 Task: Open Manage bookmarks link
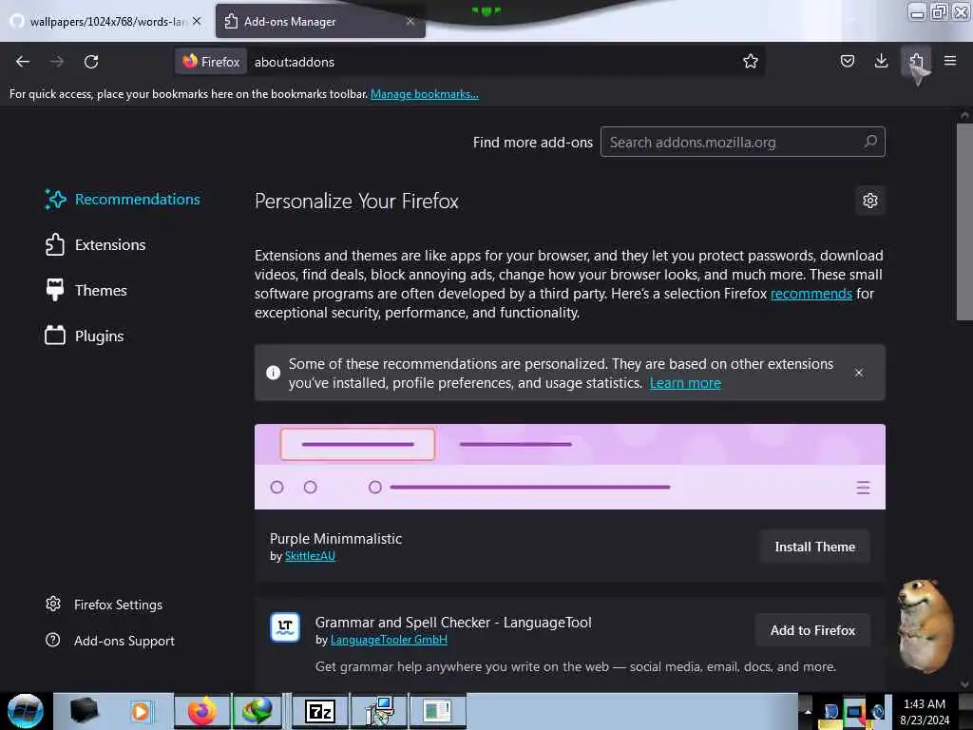425,94
